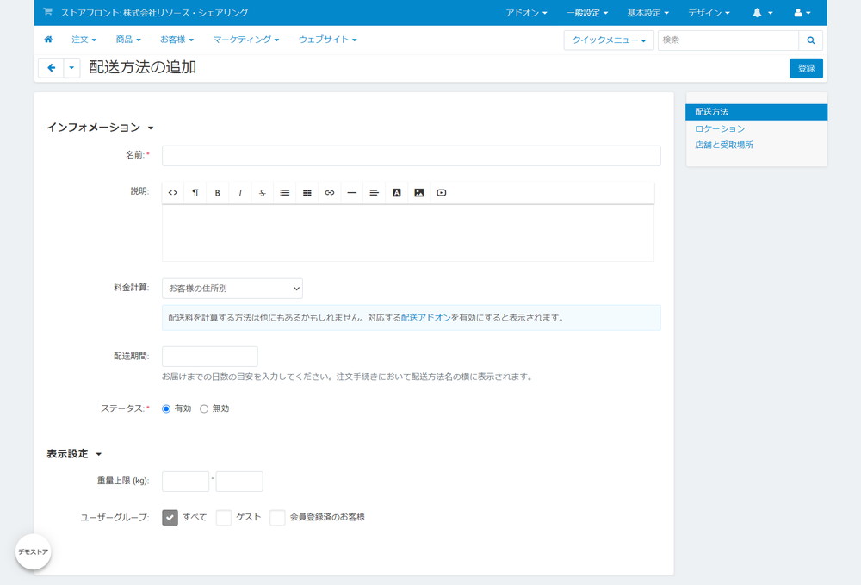Click the 登録 button
Screen dimensions: 861x585
coord(806,68)
